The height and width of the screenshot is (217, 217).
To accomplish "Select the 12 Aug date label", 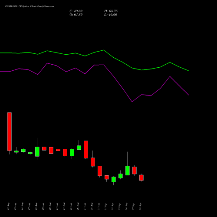I will coord(9,206).
